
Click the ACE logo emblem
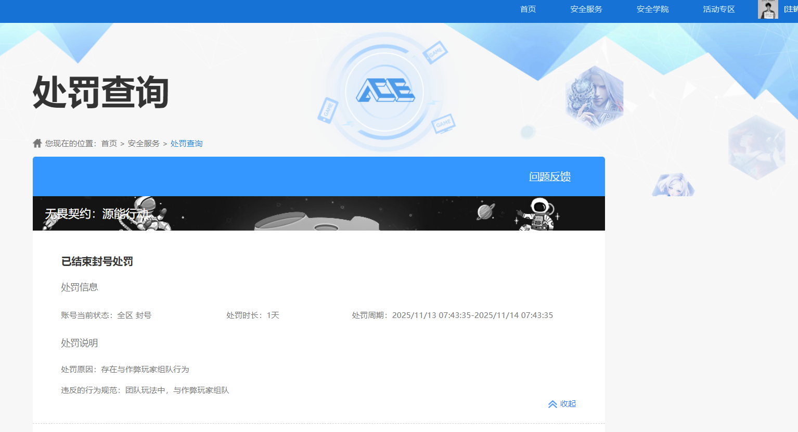385,92
